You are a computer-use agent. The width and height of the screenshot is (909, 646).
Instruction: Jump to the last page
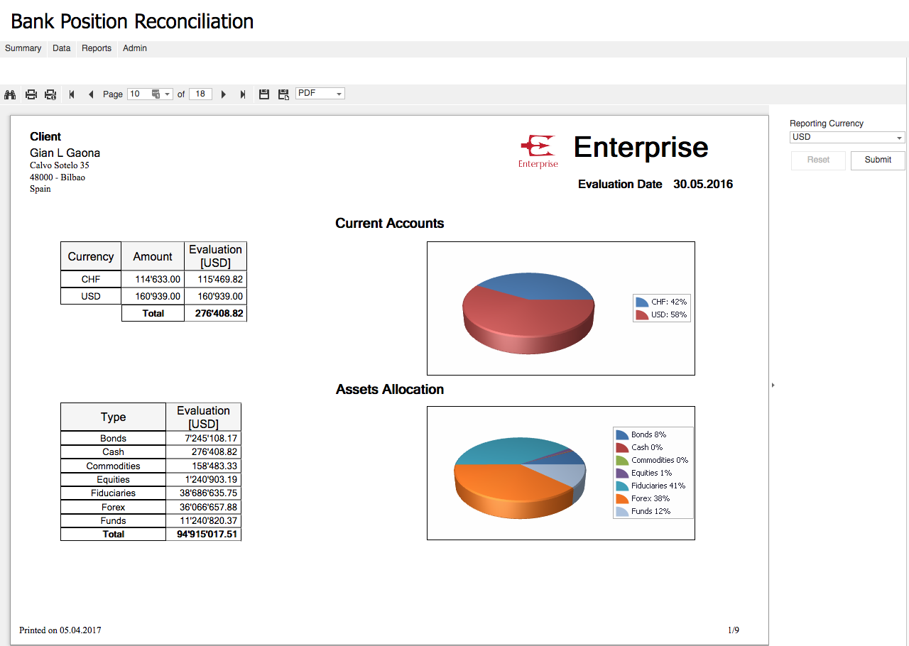(x=243, y=94)
